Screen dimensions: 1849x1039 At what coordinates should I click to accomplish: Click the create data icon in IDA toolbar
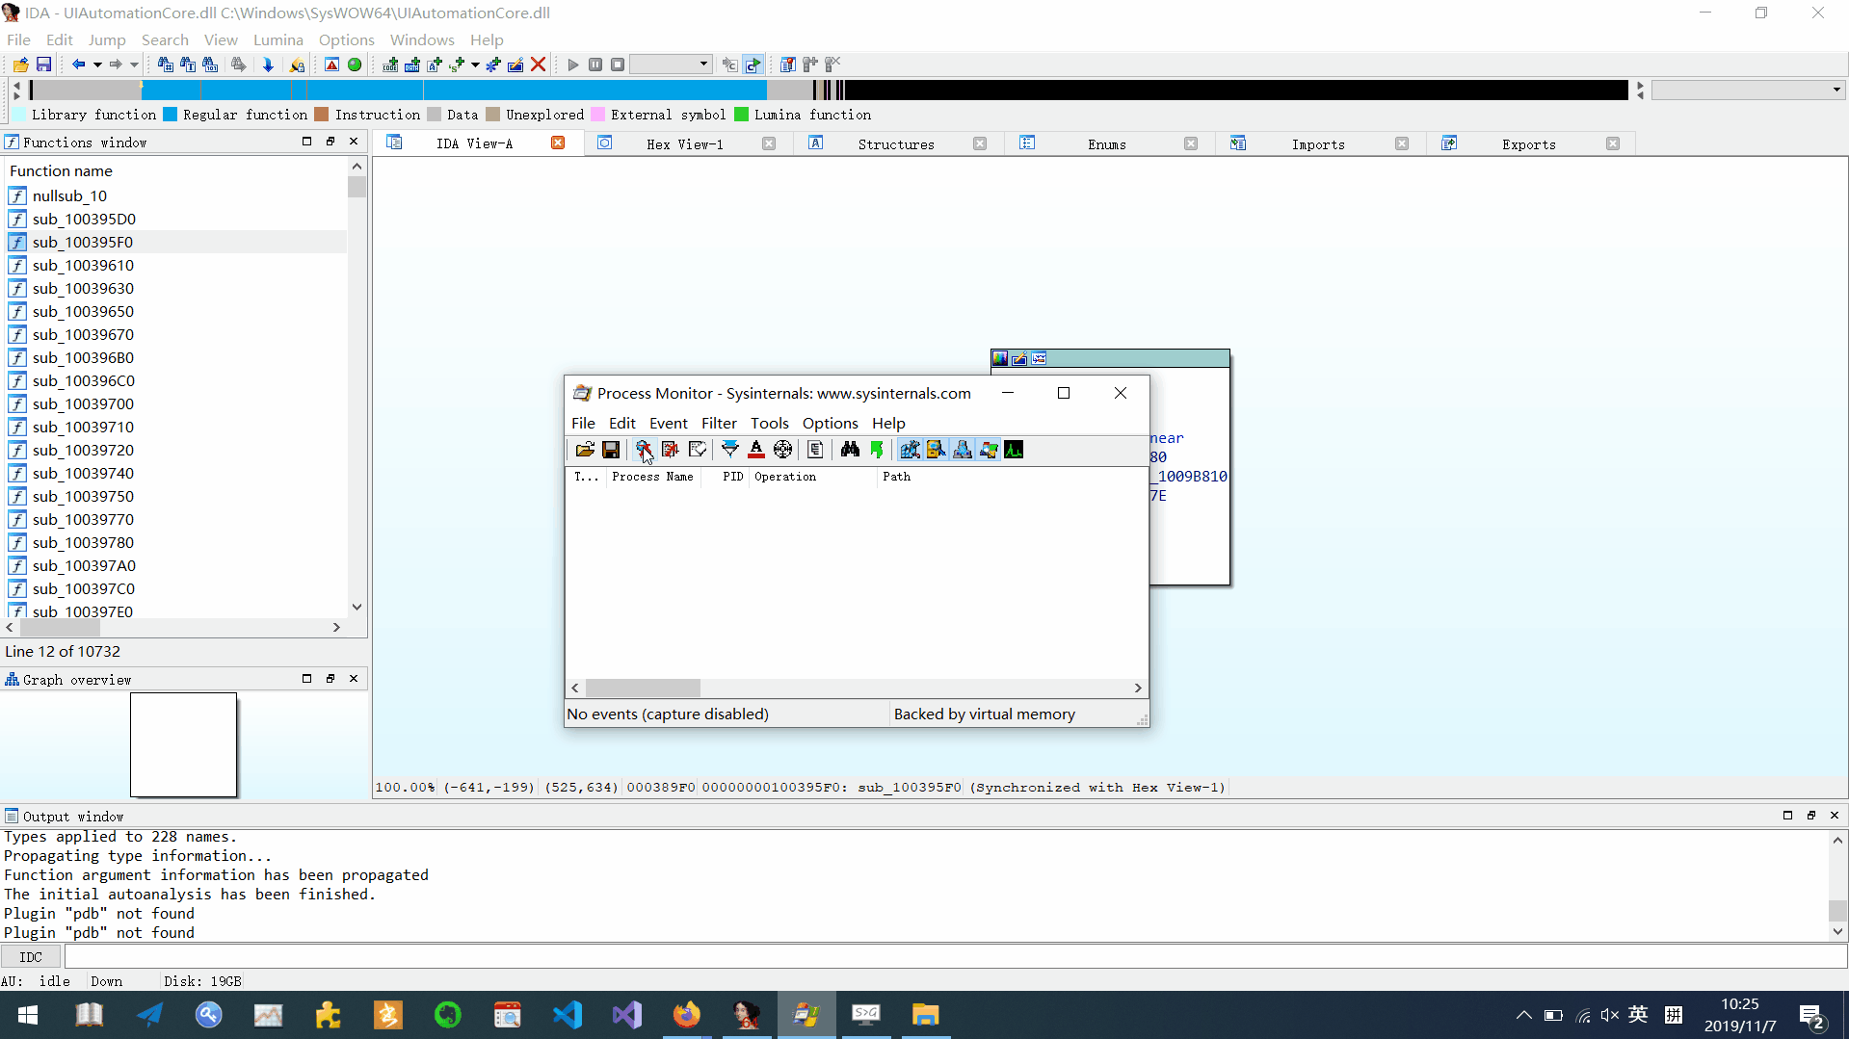point(412,65)
